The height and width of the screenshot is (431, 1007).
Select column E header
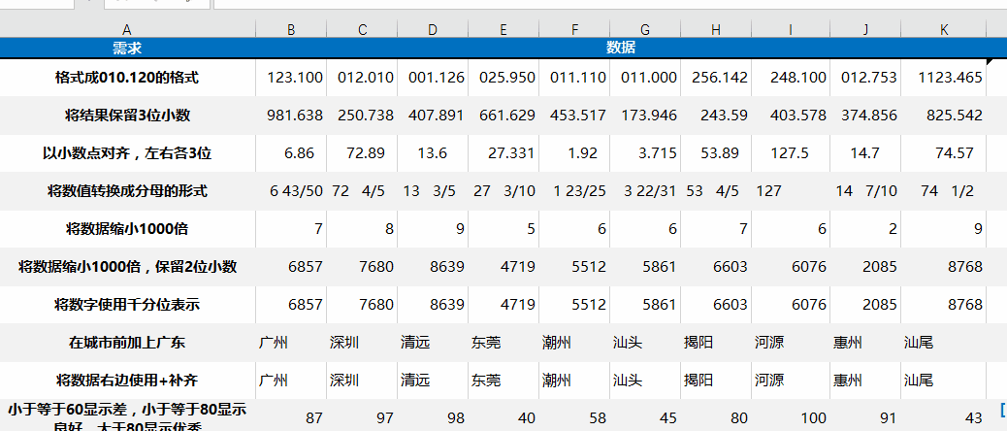(x=503, y=29)
